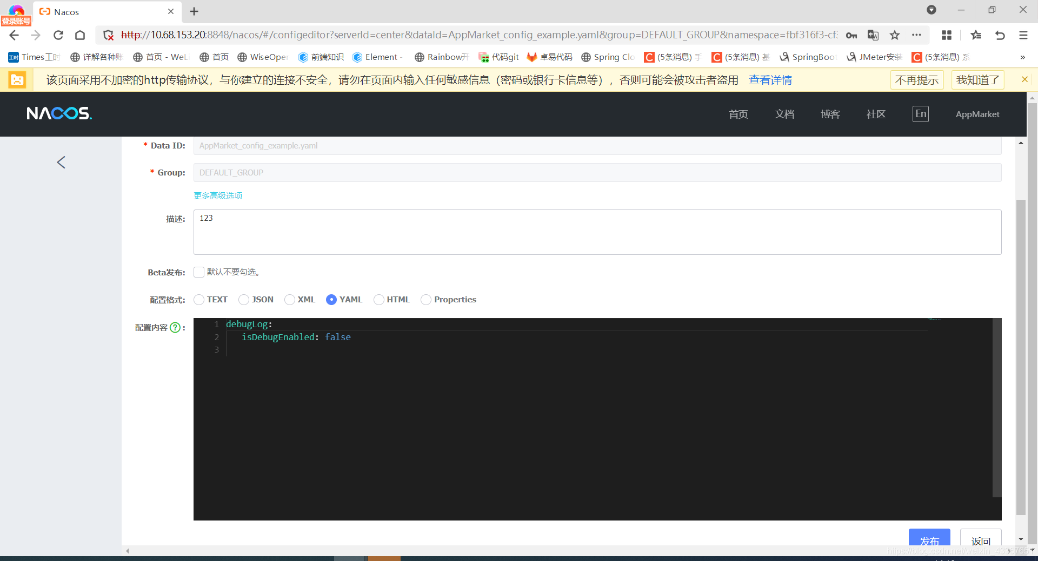The width and height of the screenshot is (1038, 561).
Task: Select YAML config format
Action: point(331,300)
